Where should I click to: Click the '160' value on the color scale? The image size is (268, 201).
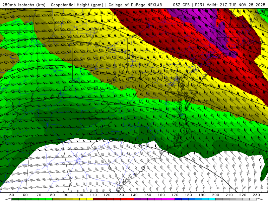coord(161,195)
